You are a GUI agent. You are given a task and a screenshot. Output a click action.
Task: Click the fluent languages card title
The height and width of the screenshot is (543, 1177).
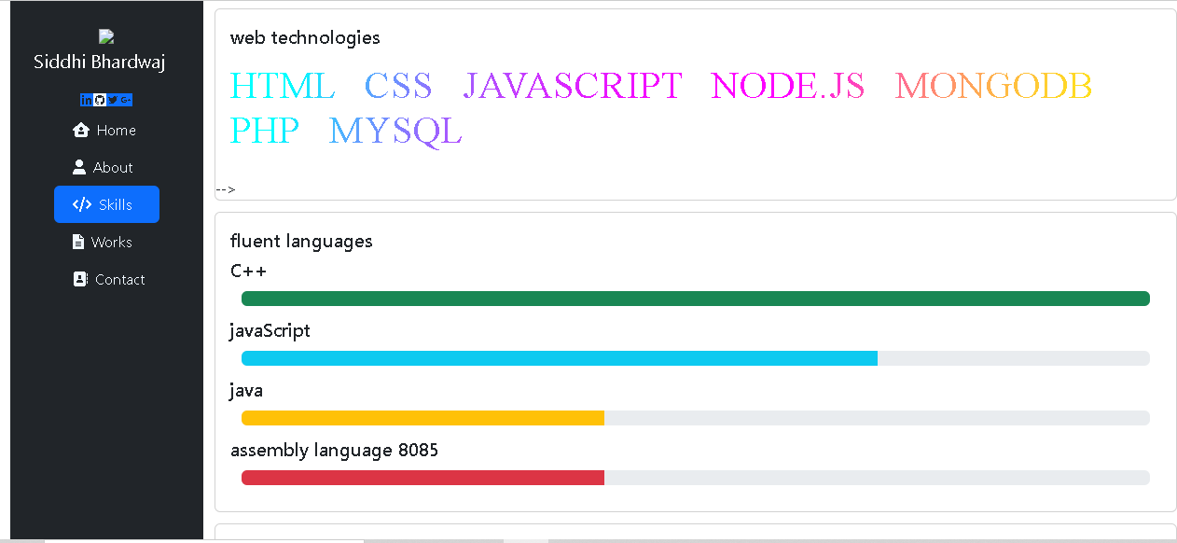[301, 242]
